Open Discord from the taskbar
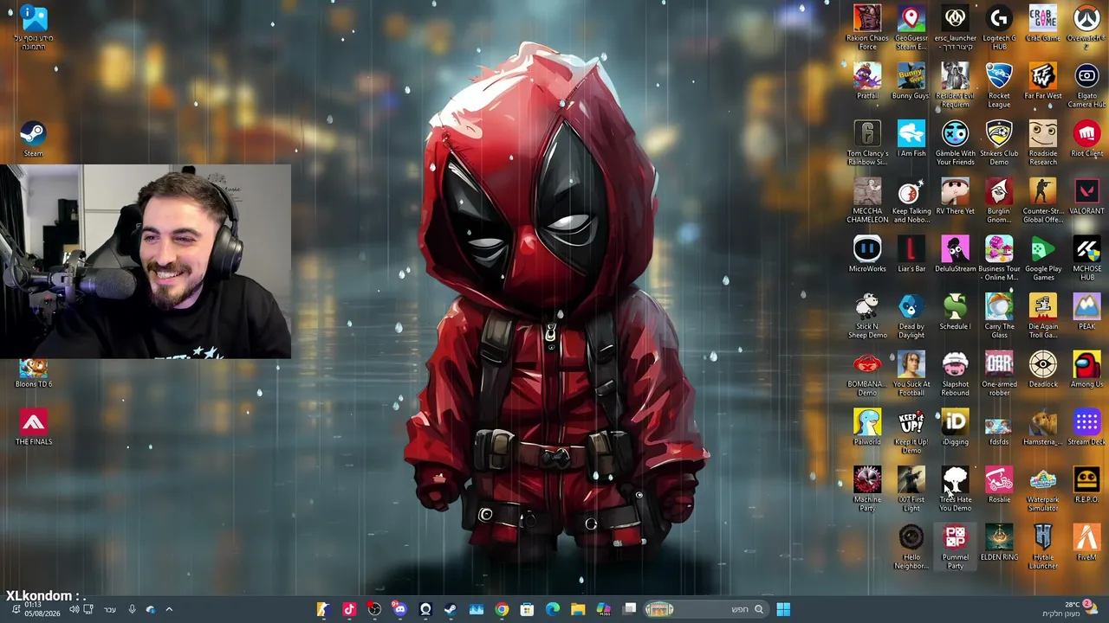1109x623 pixels. tap(399, 609)
